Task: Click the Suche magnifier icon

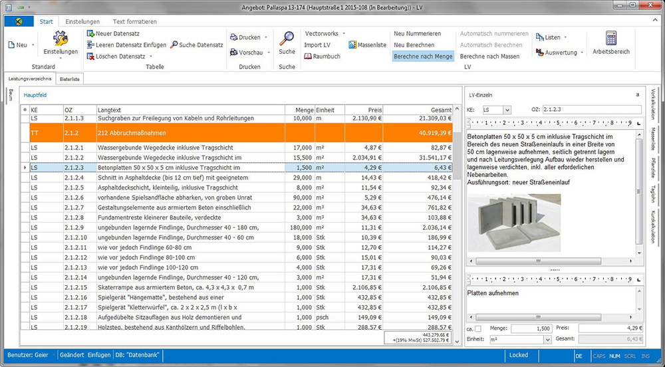Action: pyautogui.click(x=287, y=39)
